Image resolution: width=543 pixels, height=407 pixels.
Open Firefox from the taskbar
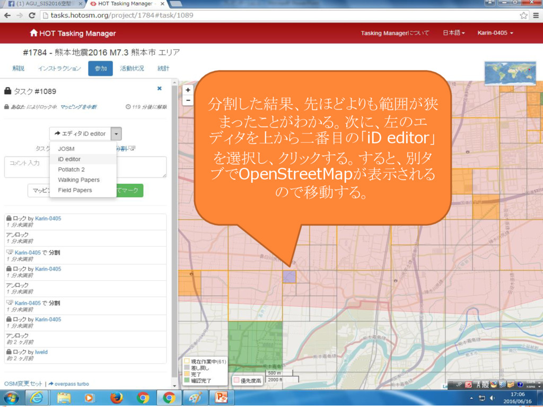tap(116, 397)
